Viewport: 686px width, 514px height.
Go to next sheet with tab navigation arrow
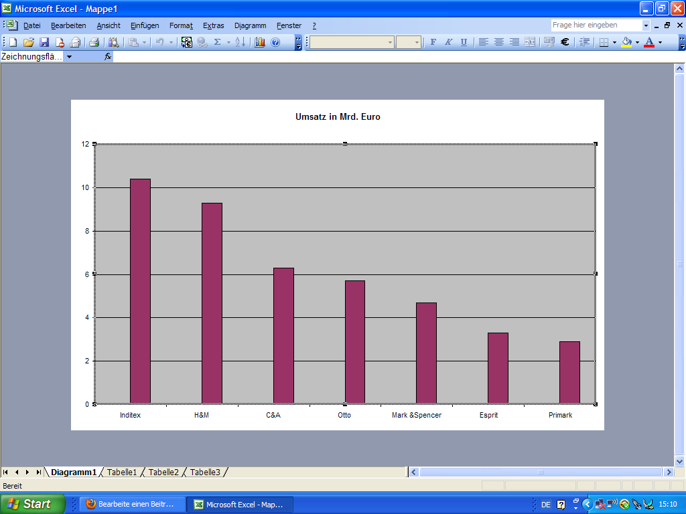click(x=27, y=472)
